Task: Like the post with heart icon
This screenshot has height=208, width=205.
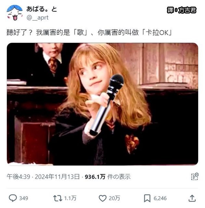Action: [103, 198]
